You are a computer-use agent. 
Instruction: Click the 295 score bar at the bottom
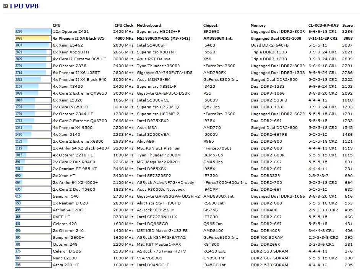33,265
